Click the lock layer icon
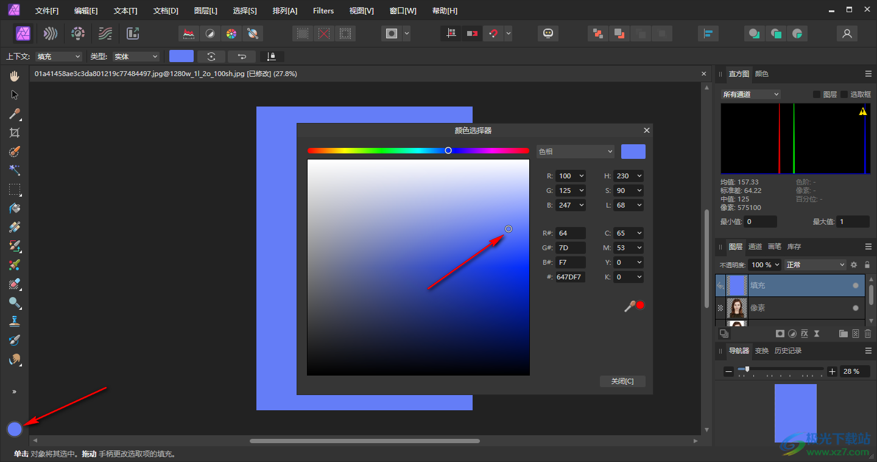Image resolution: width=877 pixels, height=462 pixels. pyautogui.click(x=867, y=265)
